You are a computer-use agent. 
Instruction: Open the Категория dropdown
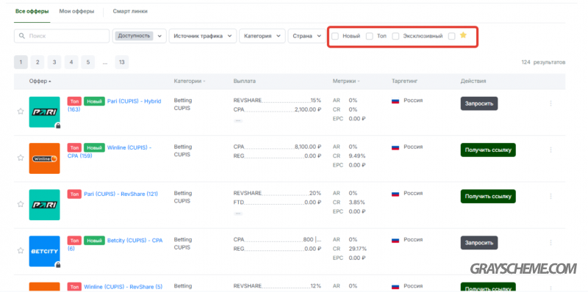[x=262, y=36]
